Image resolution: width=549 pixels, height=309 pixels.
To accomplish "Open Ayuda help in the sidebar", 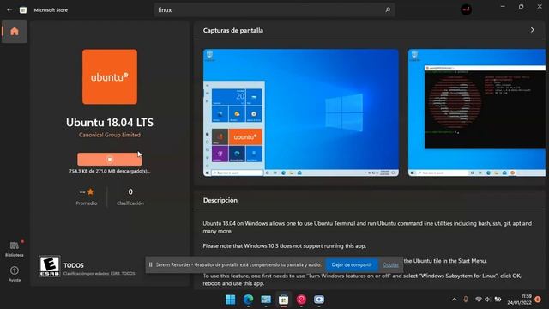I will coord(15,274).
